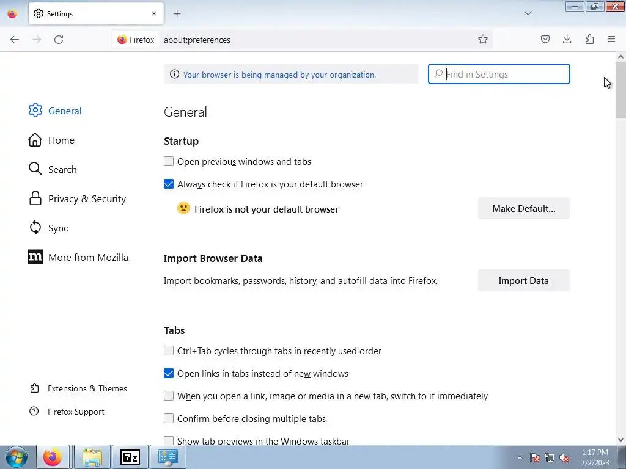Image resolution: width=626 pixels, height=469 pixels.
Task: Open Save to Pocket icon
Action: [x=545, y=39]
